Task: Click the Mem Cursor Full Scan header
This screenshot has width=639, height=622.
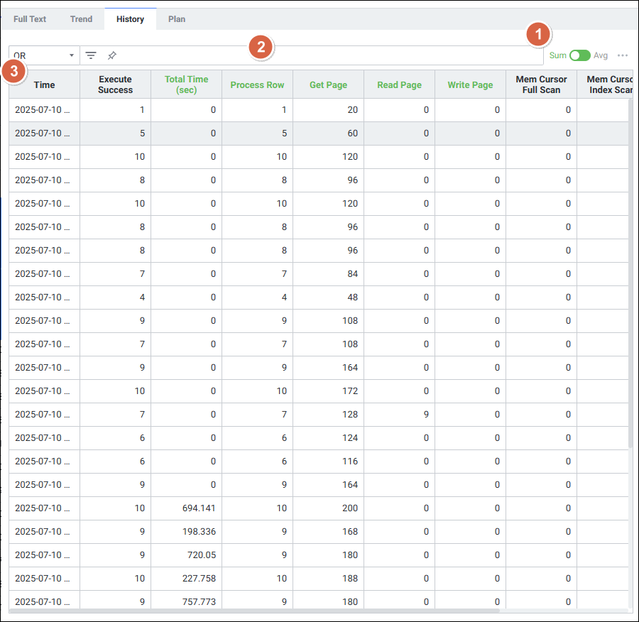Action: 541,84
